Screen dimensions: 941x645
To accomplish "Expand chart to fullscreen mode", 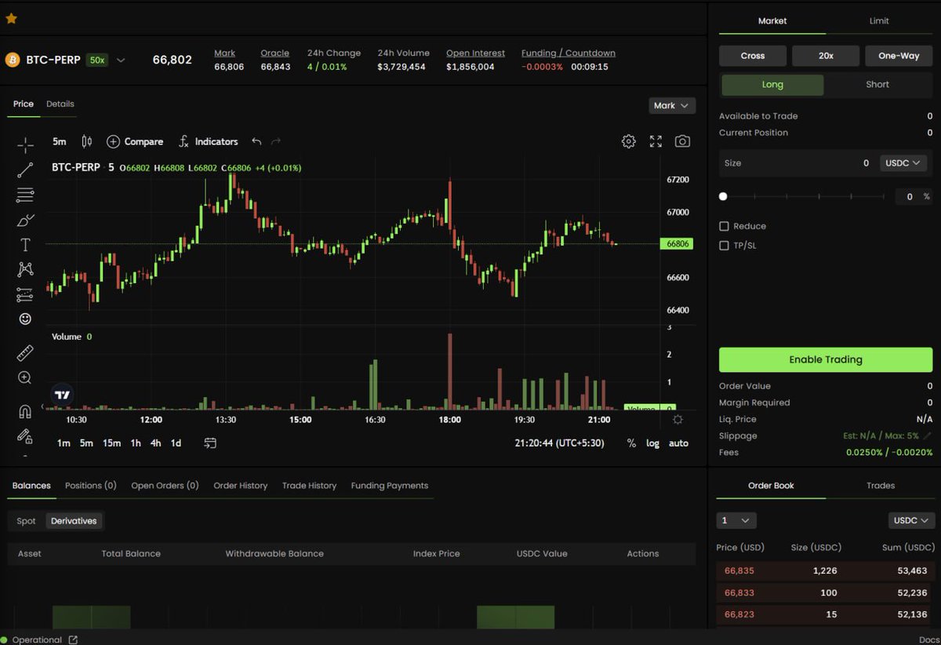I will 656,141.
